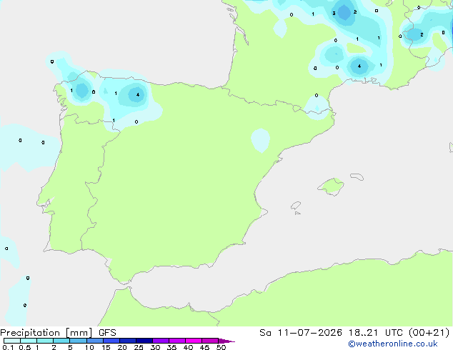
Task: Click the "18..21 UTC" time range text
Action: point(377,333)
